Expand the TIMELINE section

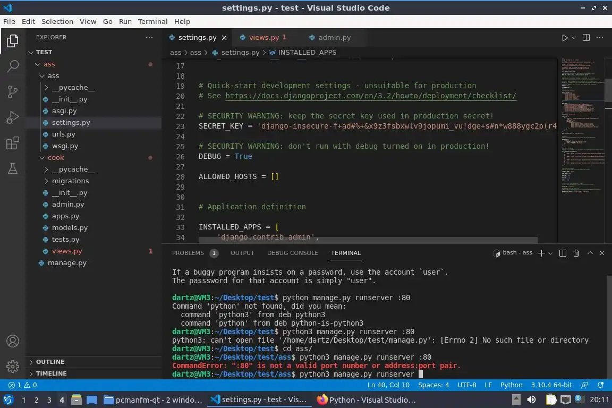coord(51,373)
